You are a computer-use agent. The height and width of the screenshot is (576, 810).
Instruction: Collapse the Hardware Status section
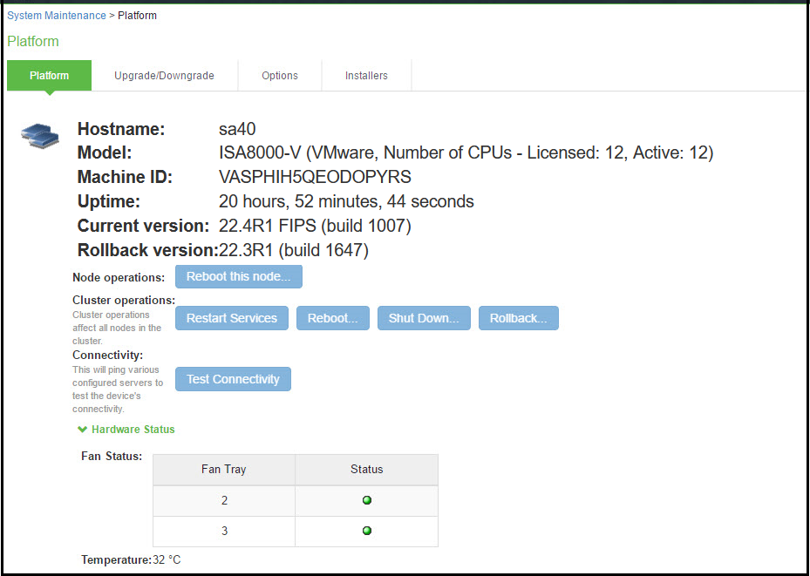[x=126, y=430]
